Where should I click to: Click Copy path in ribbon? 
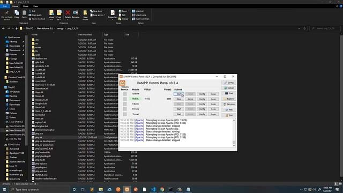pyautogui.click(x=35, y=15)
